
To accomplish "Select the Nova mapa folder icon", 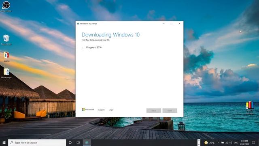I will 6,73.
